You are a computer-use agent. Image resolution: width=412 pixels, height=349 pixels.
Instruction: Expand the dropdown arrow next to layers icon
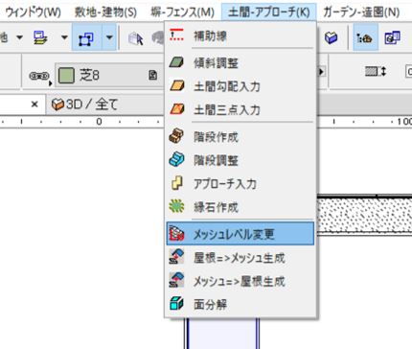(64, 37)
